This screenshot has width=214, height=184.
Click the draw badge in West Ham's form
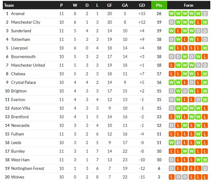click(172, 160)
